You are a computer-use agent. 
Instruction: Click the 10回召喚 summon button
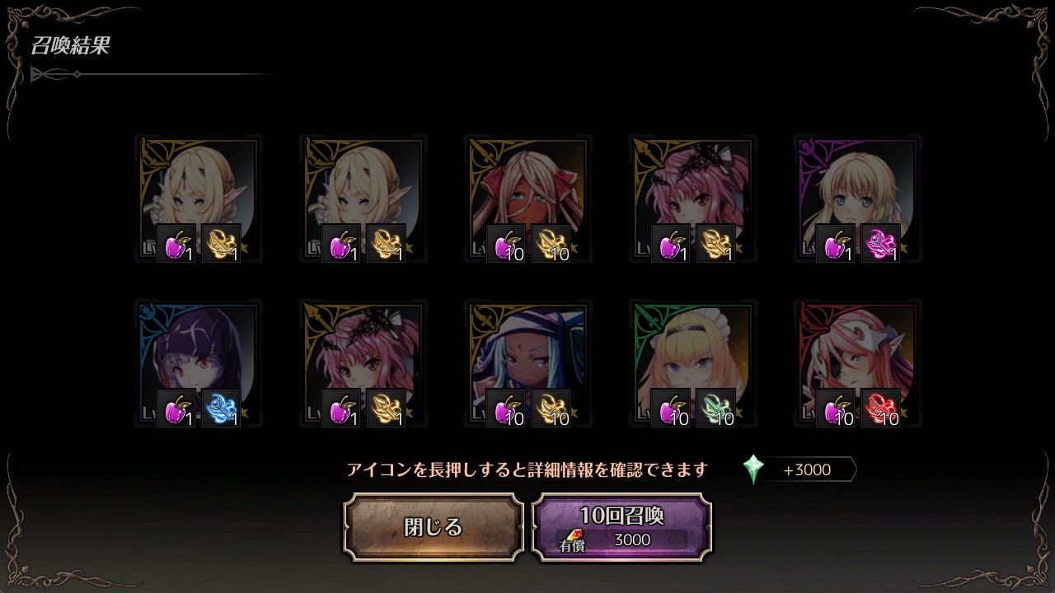(x=621, y=527)
